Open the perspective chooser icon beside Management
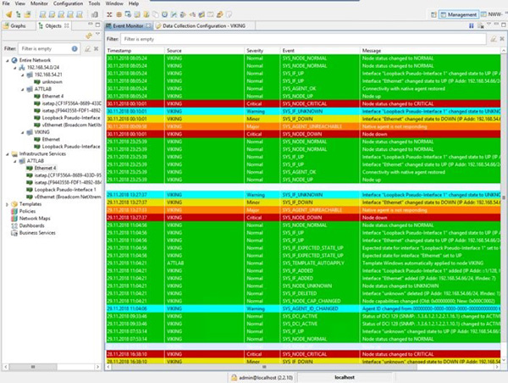This screenshot has height=383, width=508. point(433,14)
